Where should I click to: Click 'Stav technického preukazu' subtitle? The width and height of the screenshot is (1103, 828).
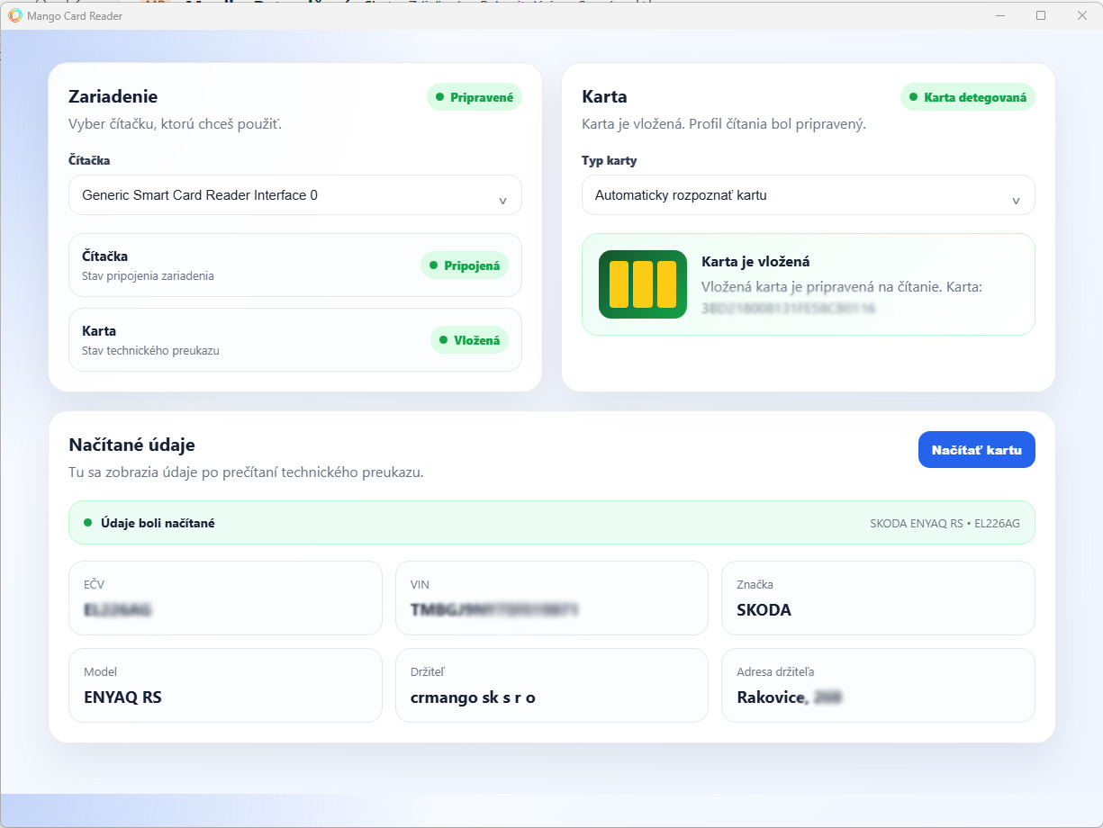click(x=150, y=350)
